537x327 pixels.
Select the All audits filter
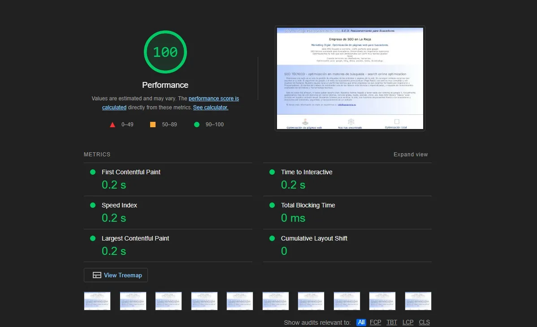361,322
